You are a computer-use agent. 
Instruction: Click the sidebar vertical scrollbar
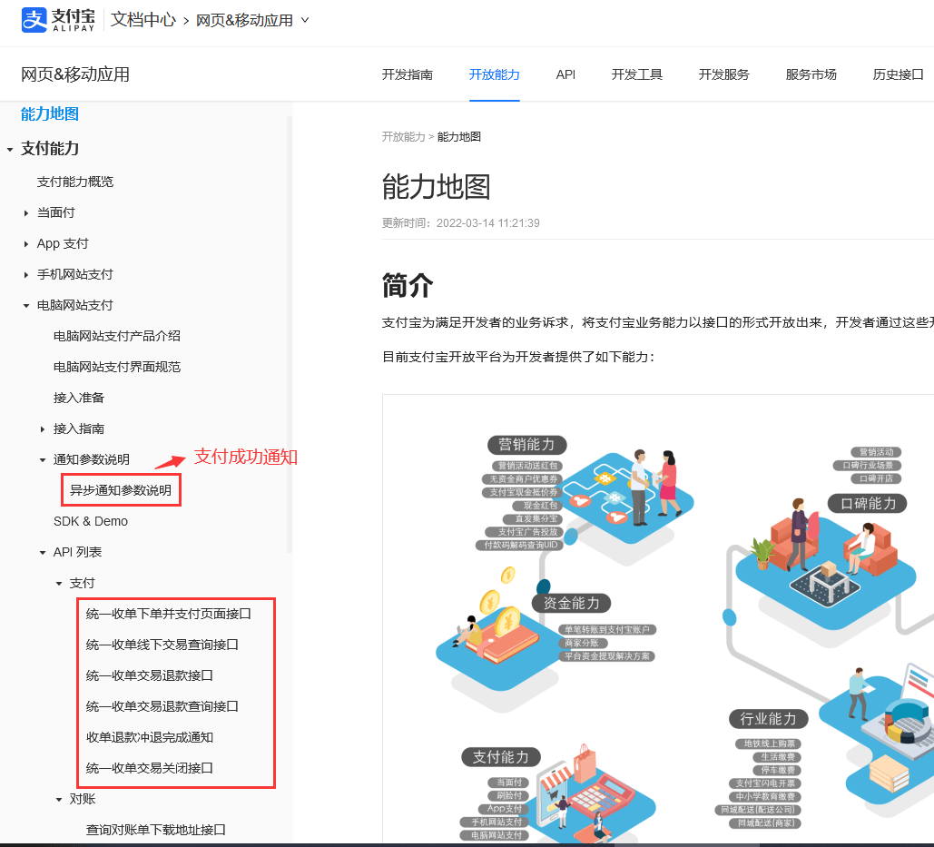(290, 333)
